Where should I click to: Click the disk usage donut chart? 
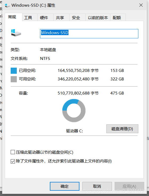tap(74, 111)
